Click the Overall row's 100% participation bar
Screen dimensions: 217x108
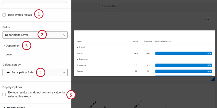click(x=184, y=53)
